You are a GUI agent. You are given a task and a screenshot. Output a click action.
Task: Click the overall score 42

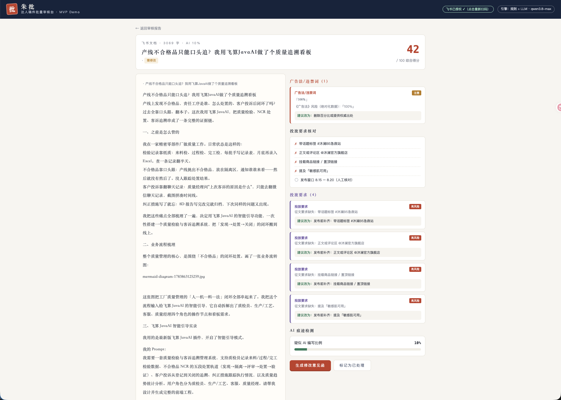[413, 49]
